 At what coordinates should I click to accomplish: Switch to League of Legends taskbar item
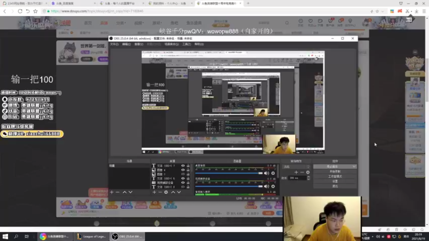pyautogui.click(x=91, y=236)
